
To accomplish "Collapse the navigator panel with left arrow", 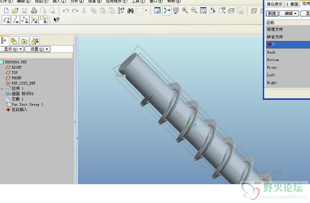I will 75,122.
